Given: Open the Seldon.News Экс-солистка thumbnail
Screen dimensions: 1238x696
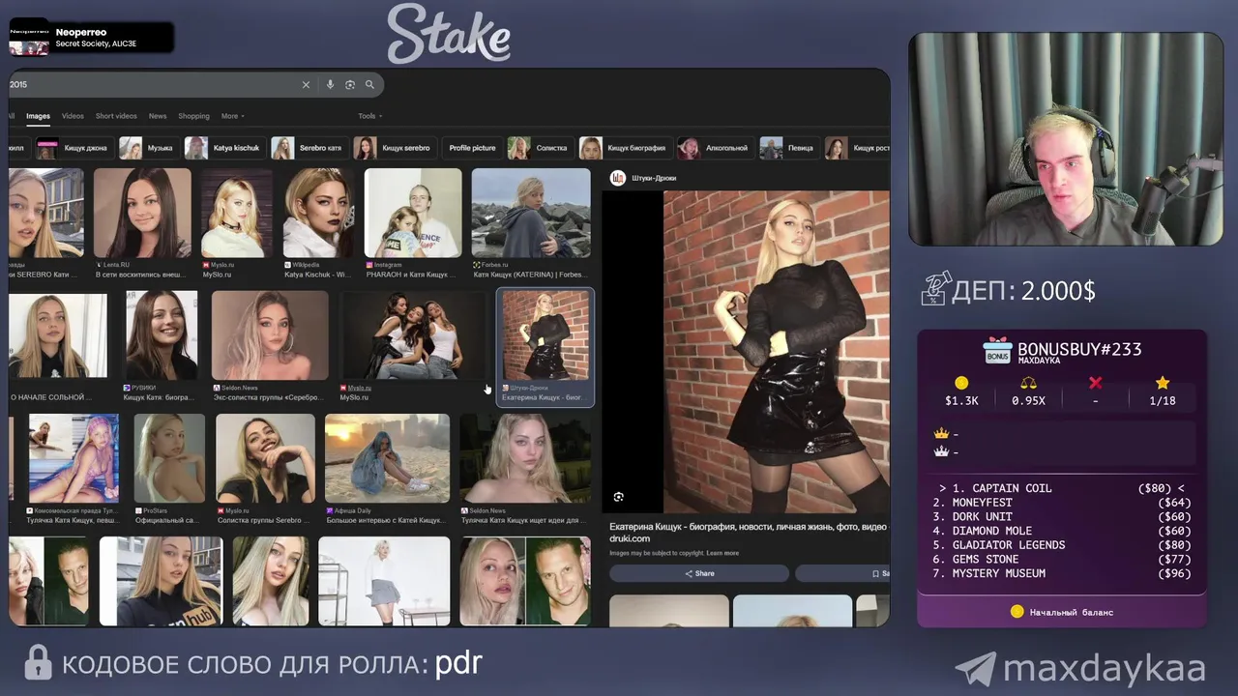Looking at the screenshot, I should (x=270, y=335).
